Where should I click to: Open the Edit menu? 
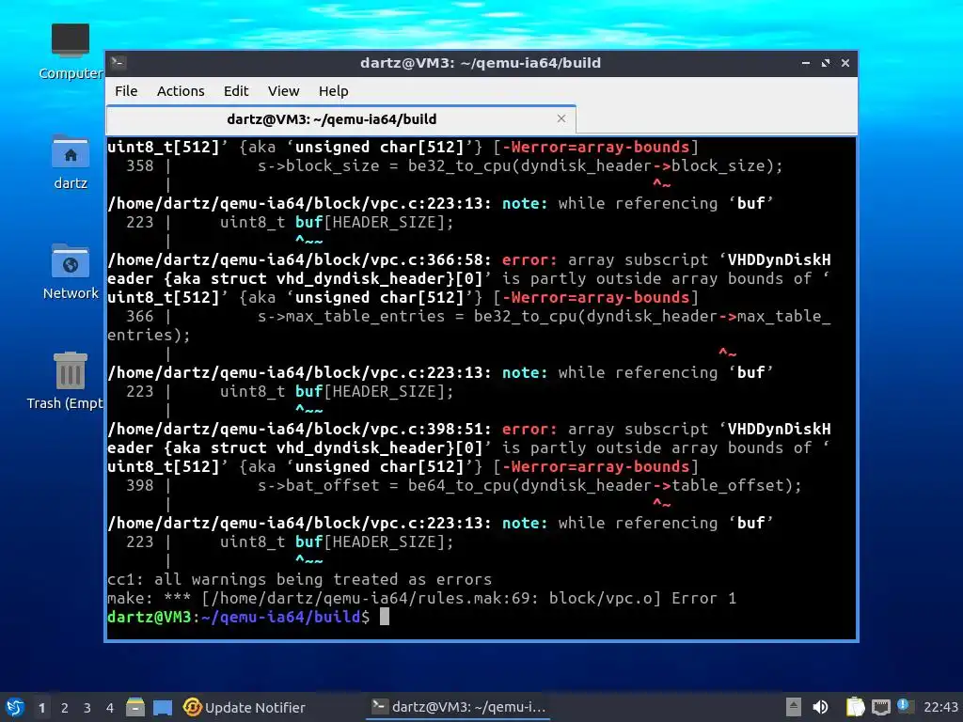(x=236, y=91)
